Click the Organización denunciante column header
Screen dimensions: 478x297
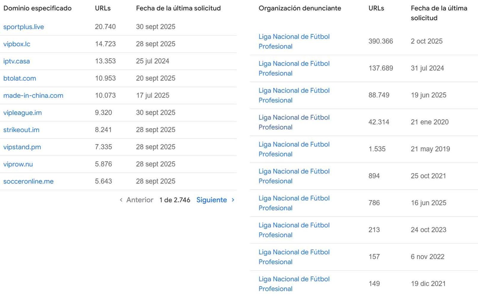[x=300, y=8]
